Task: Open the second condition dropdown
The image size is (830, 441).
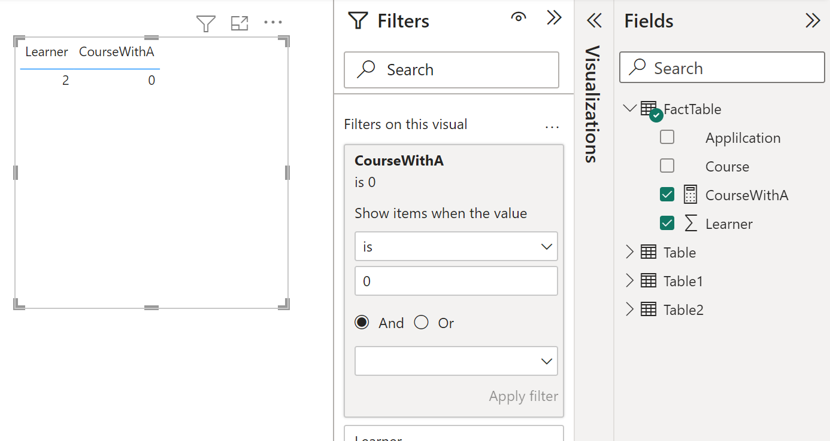Action: click(x=456, y=361)
